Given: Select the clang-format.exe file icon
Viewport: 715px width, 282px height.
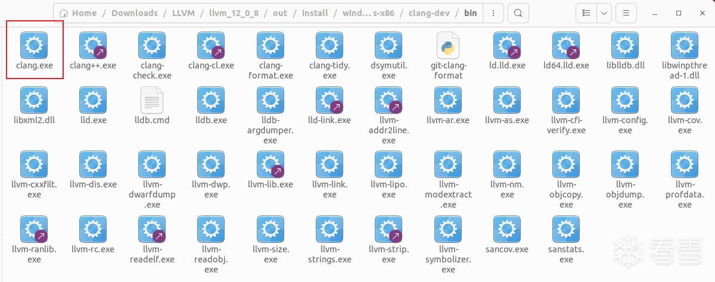Looking at the screenshot, I should (271, 45).
